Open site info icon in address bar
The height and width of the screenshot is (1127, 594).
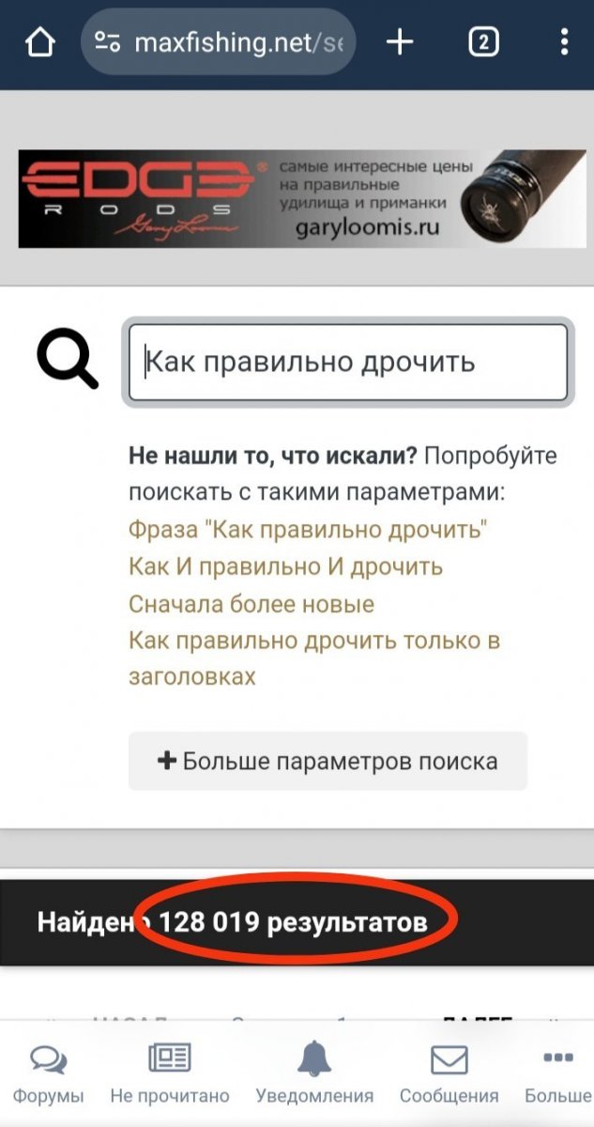point(108,42)
